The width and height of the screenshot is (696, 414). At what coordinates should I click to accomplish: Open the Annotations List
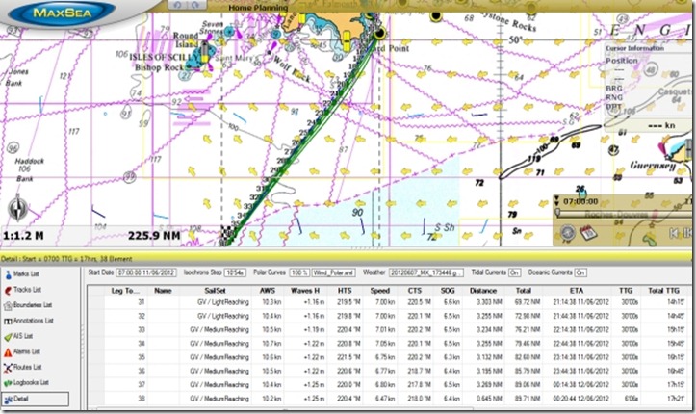[29, 321]
